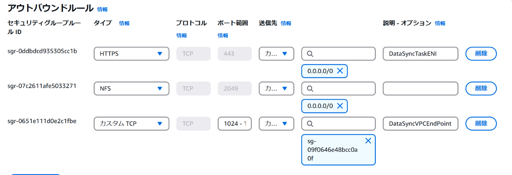Open destination type dropdown for カスタム TCP rule
This screenshot has height=175, width=512.
pos(276,123)
